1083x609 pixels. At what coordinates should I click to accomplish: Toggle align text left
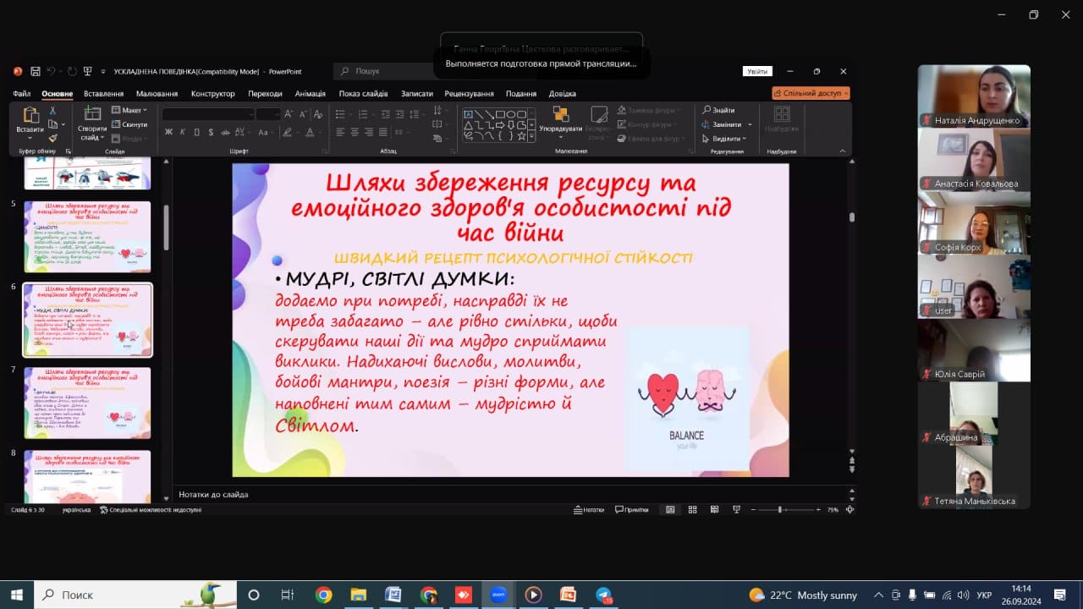[x=340, y=132]
